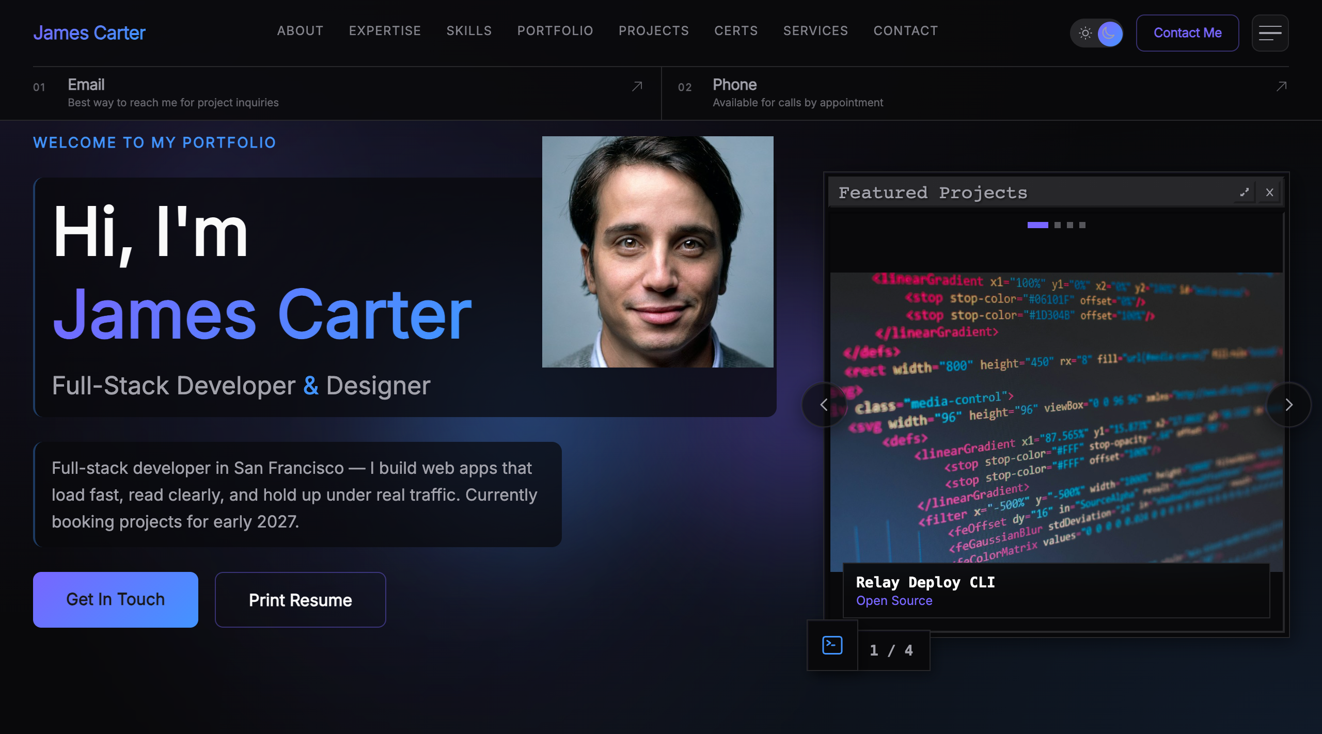Open the Email contact card

tap(338, 93)
